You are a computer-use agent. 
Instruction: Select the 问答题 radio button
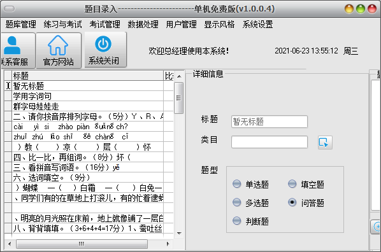point(292,202)
